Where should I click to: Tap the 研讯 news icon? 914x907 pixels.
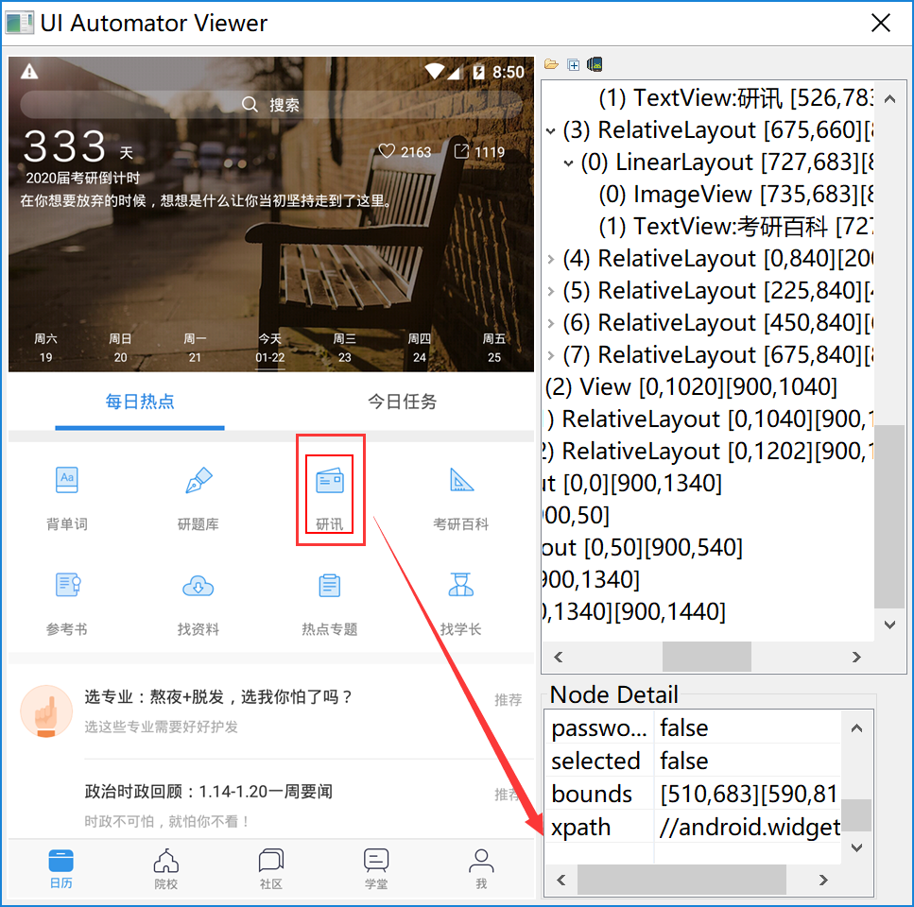[x=330, y=481]
